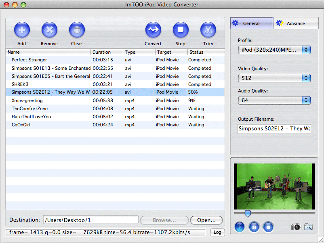Click the gear icon on the General tab
This screenshot has width=324, height=243.
pos(236,23)
